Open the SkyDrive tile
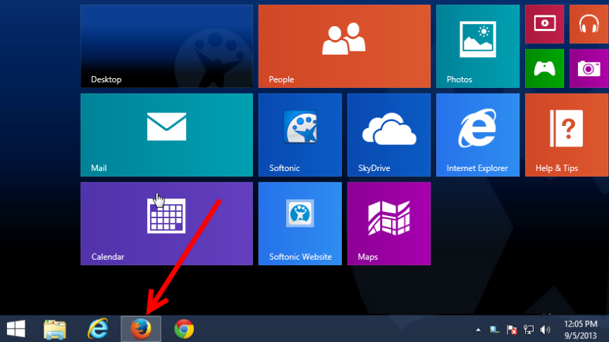The image size is (609, 342). (x=388, y=134)
